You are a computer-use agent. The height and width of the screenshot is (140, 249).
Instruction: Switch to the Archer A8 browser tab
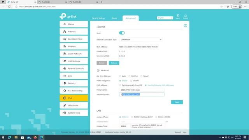[21, 2]
